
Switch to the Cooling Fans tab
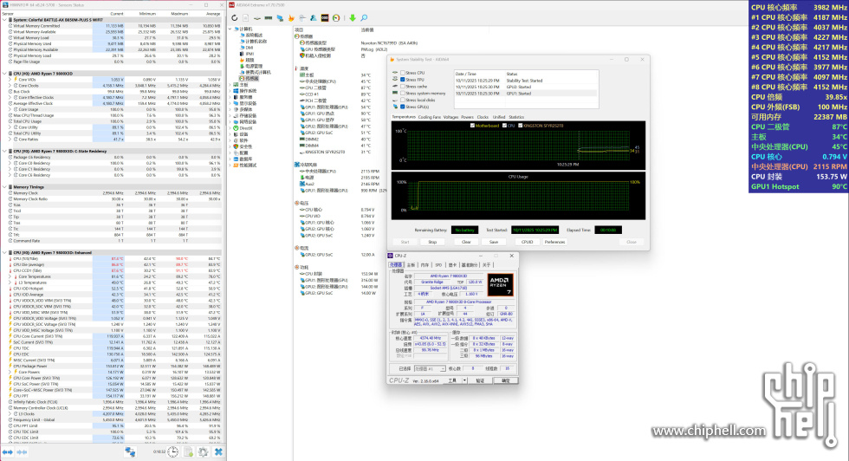(429, 117)
